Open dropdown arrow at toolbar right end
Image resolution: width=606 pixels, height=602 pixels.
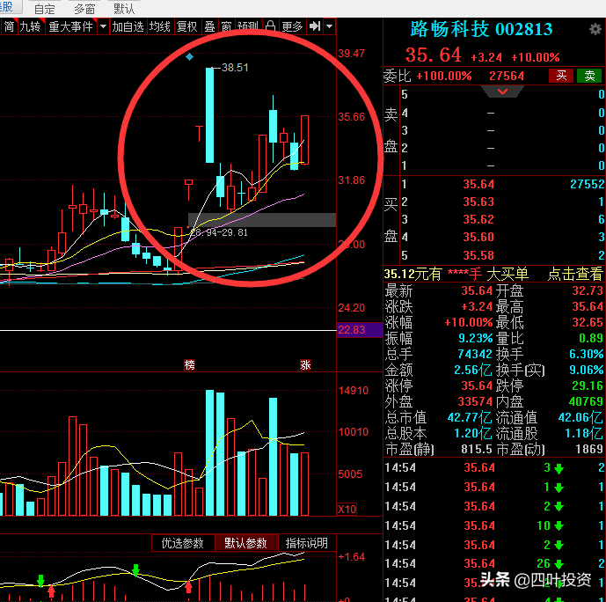pyautogui.click(x=329, y=26)
